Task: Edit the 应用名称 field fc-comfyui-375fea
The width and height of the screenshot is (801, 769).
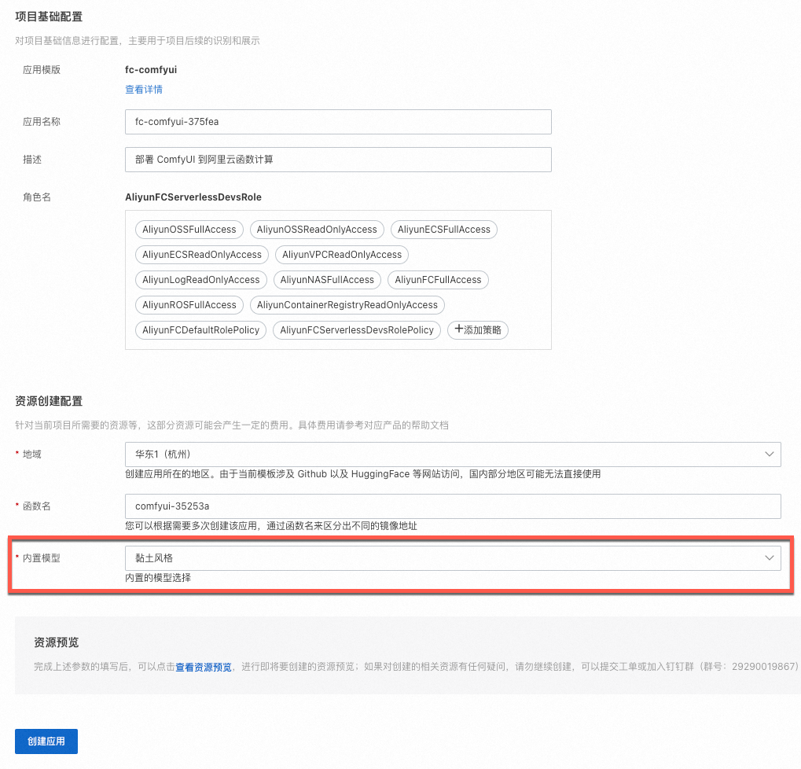Action: tap(338, 122)
